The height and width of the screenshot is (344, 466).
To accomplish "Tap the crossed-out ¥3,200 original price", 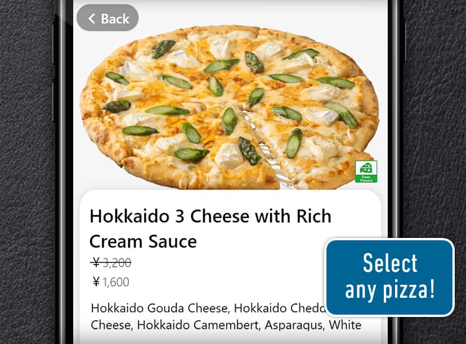I will 111,263.
